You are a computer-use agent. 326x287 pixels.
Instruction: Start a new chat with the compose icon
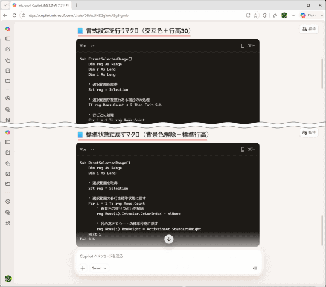tap(8, 50)
